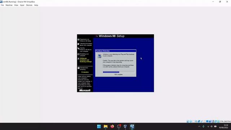Open the File menu
The height and width of the screenshot is (130, 231).
[x=2, y=5]
